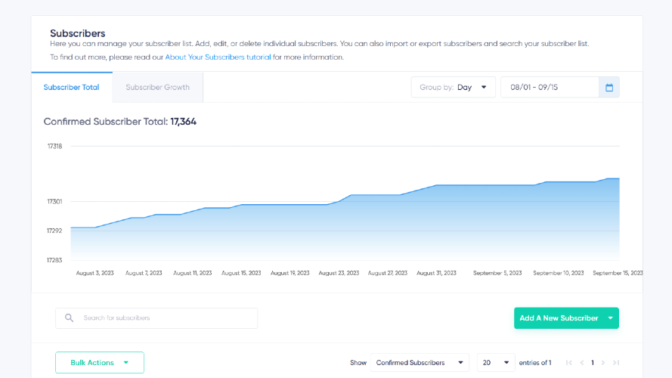
Task: Click the September 5, 2023 axis label
Action: [497, 273]
